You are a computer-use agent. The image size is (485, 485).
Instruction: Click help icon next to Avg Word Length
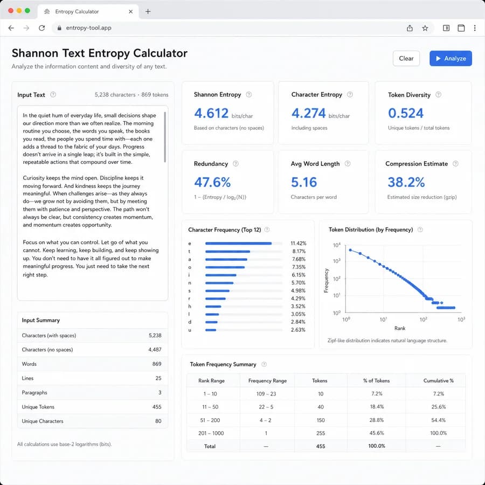point(348,164)
